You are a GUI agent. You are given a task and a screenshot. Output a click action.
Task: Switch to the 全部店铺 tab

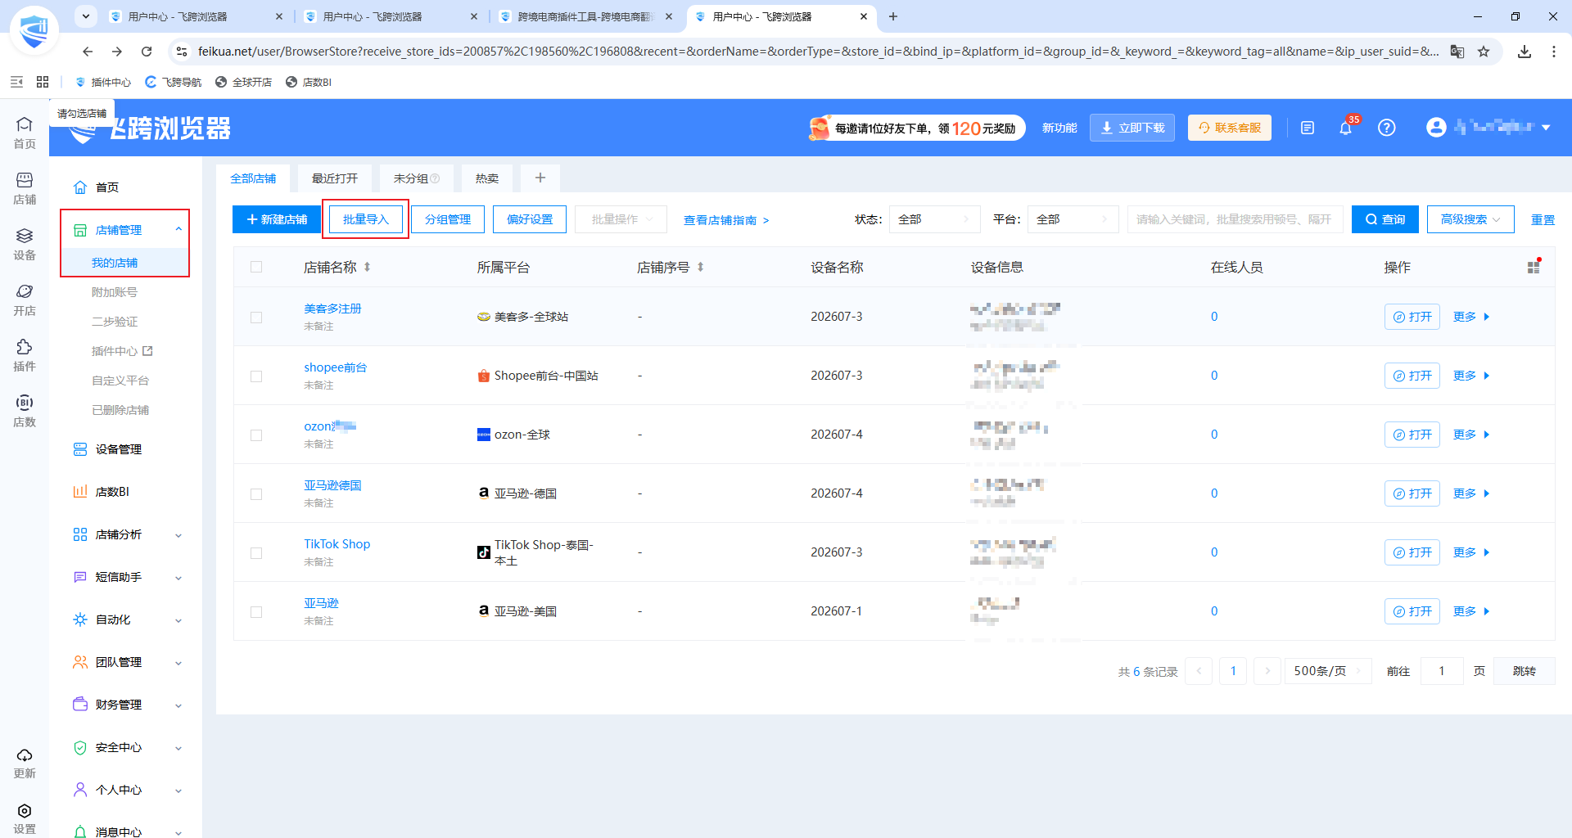coord(253,178)
